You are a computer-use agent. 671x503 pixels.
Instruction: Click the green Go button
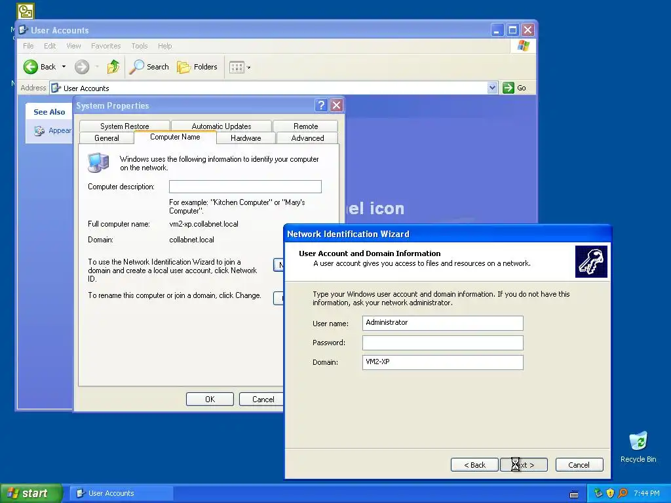(x=514, y=88)
